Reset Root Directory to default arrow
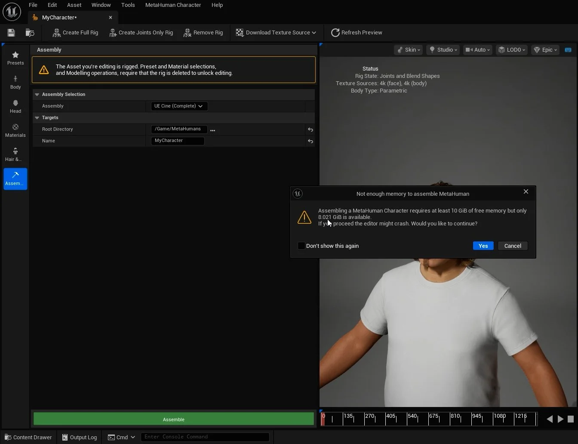Viewport: 578px width, 444px height. coord(310,129)
